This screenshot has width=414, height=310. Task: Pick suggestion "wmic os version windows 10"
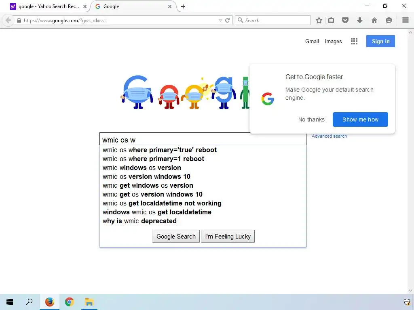tap(203, 177)
